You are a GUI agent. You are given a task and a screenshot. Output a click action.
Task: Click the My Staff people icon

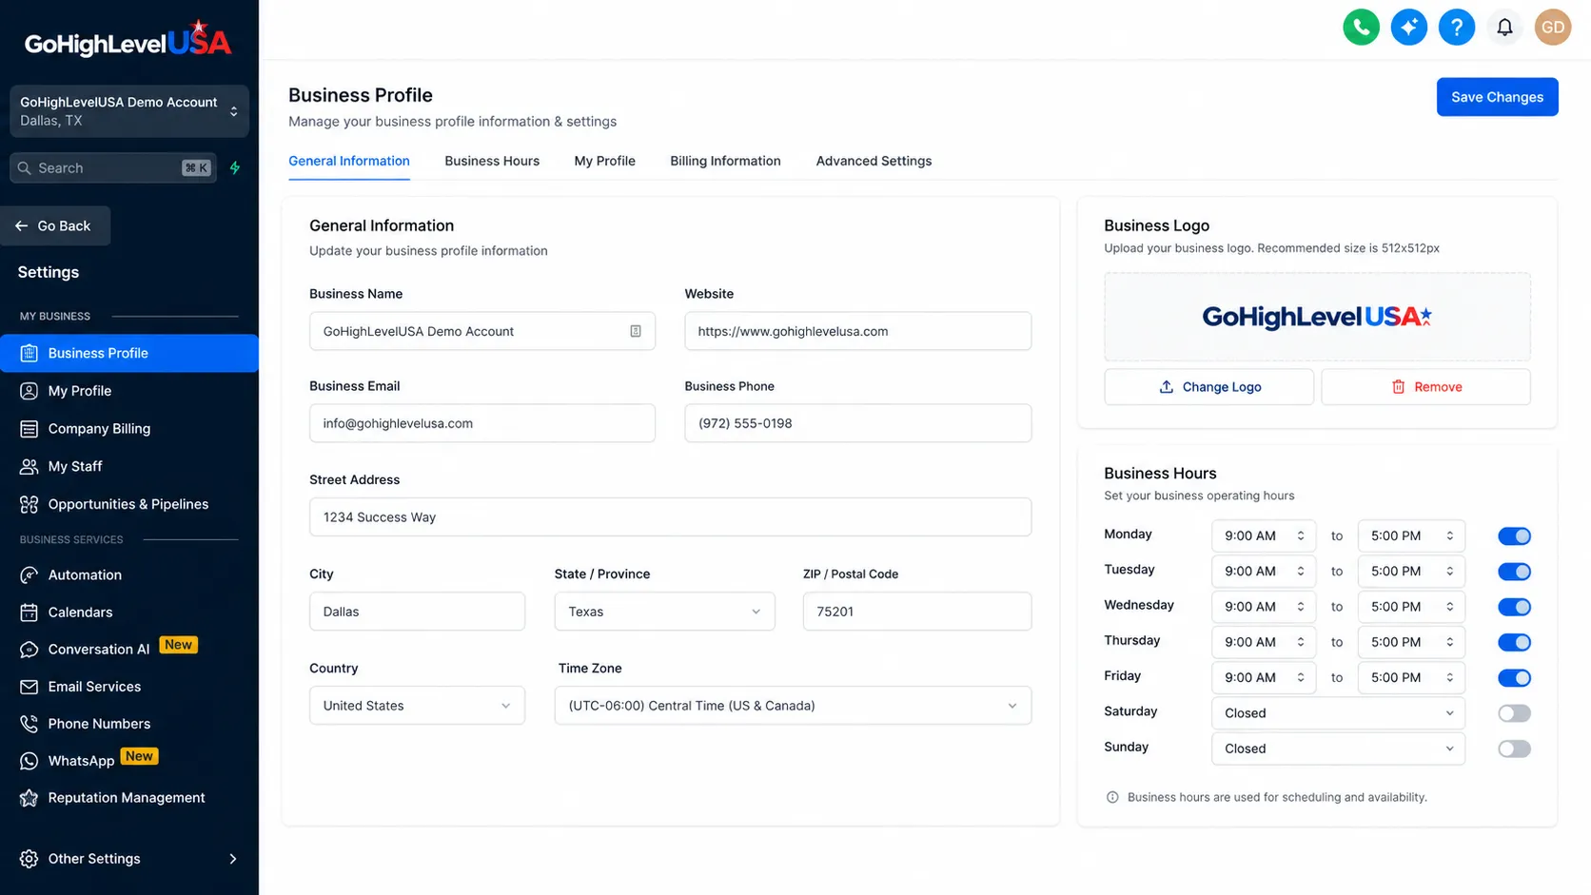29,466
